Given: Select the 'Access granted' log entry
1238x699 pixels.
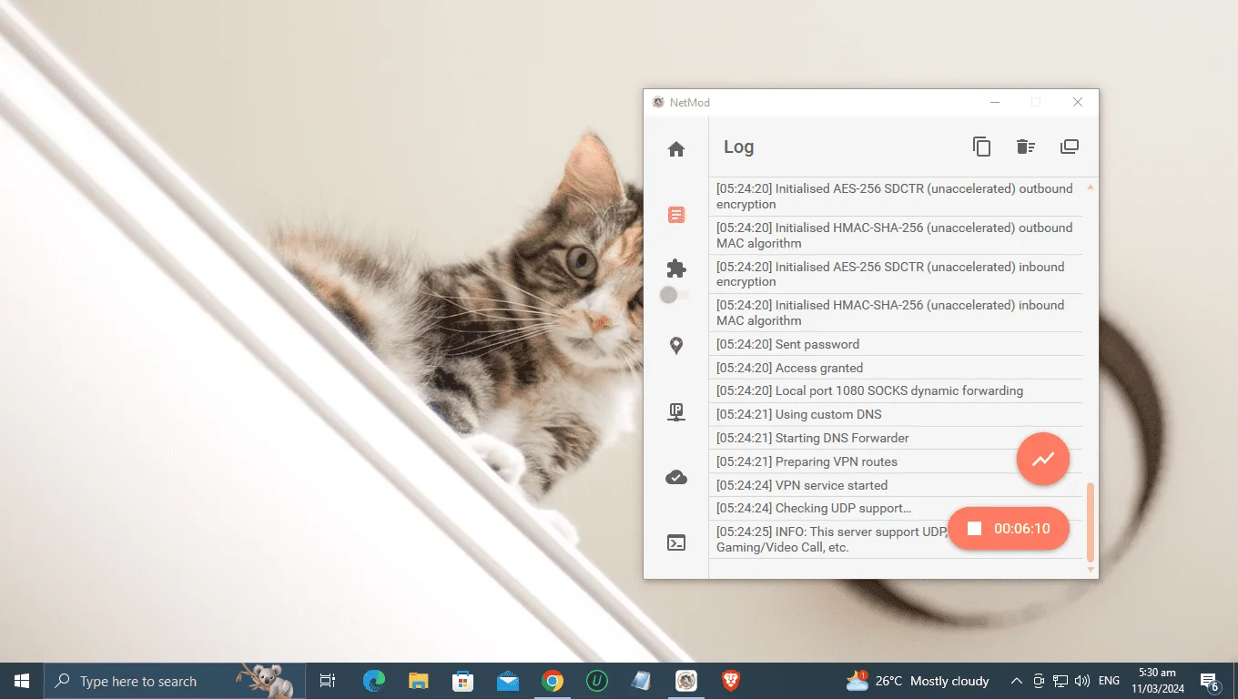Looking at the screenshot, I should 896,368.
